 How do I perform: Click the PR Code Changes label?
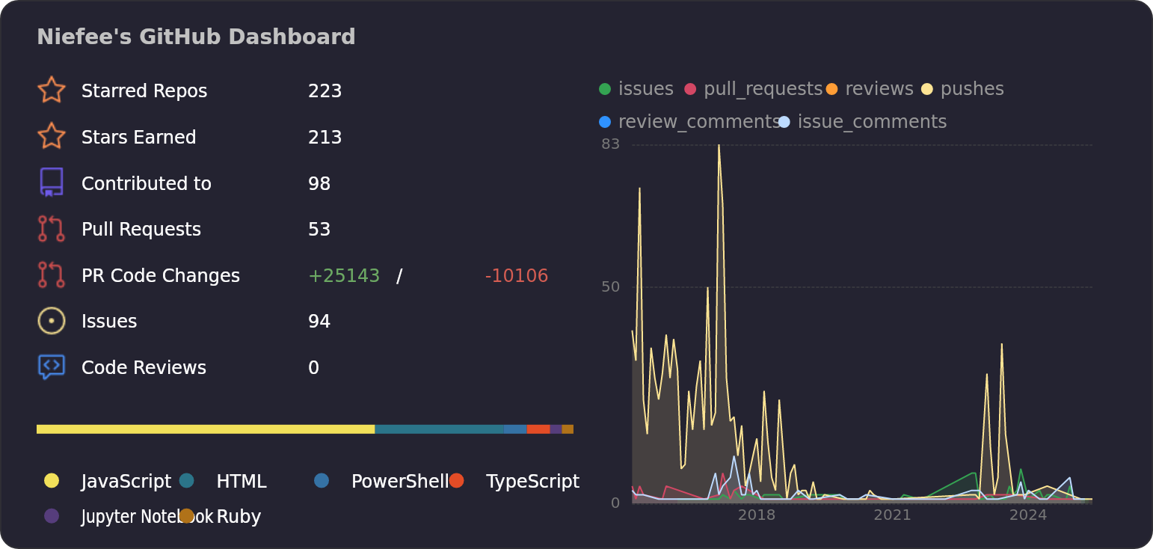click(161, 276)
